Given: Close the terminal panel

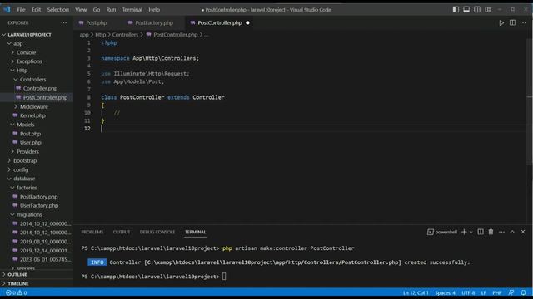Looking at the screenshot, I should click(523, 232).
